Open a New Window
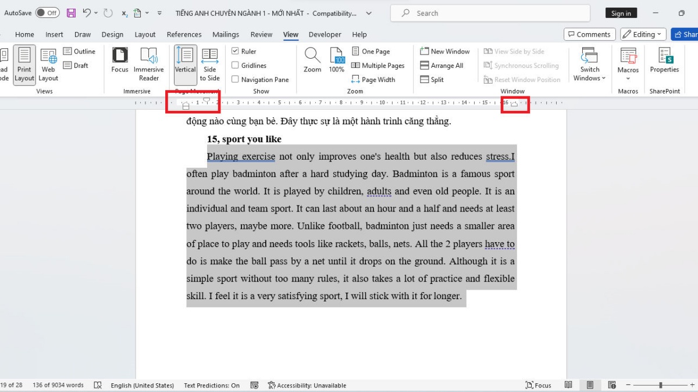This screenshot has width=698, height=392. point(444,51)
